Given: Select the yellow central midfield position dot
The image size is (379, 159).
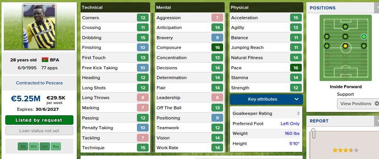Looking at the screenshot, I should click(345, 46).
